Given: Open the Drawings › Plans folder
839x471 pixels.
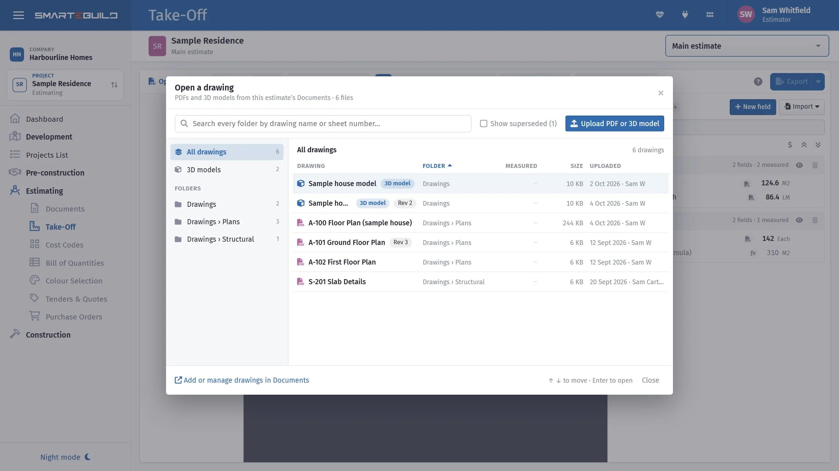Looking at the screenshot, I should 227,222.
